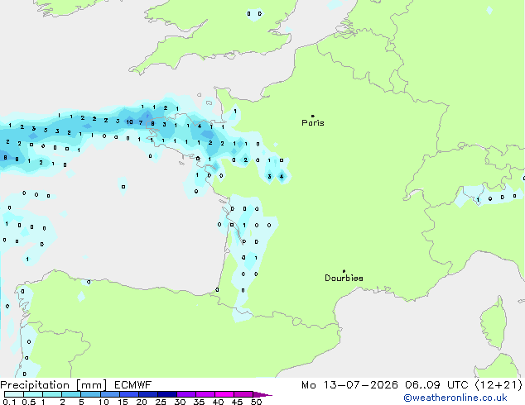Click the '0.5' legend scale label
This screenshot has height=405, width=525.
coord(29,402)
